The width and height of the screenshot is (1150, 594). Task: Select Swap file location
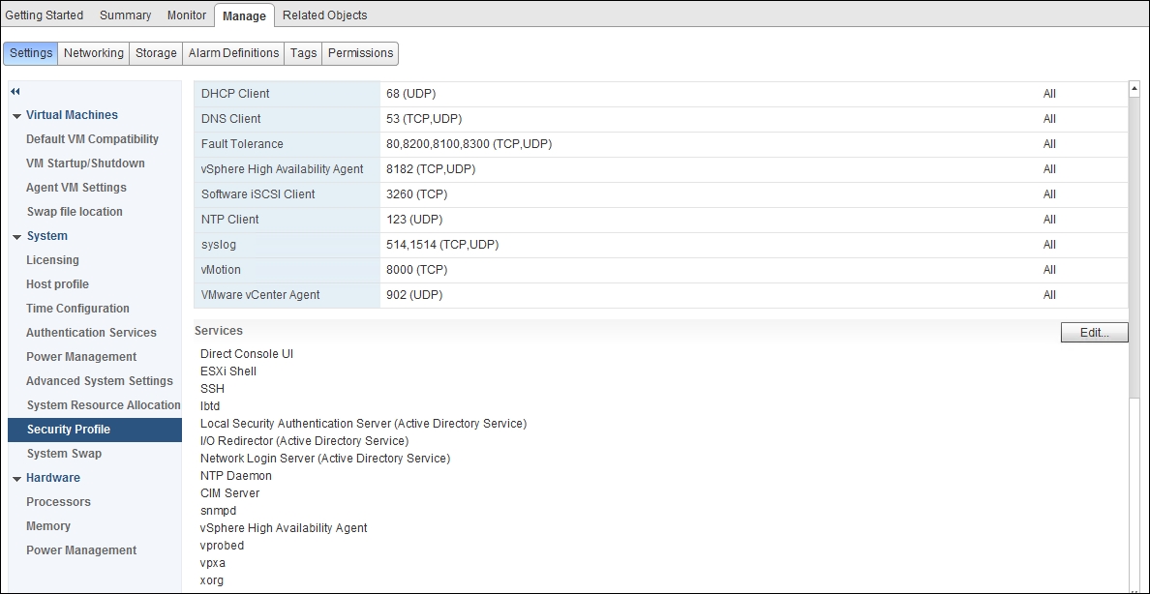point(75,211)
